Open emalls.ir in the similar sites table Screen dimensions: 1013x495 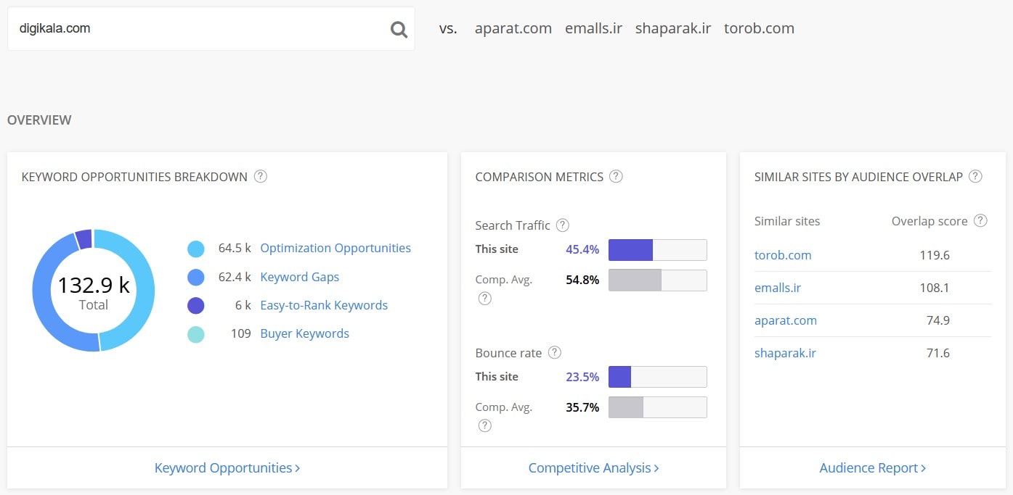pyautogui.click(x=778, y=288)
